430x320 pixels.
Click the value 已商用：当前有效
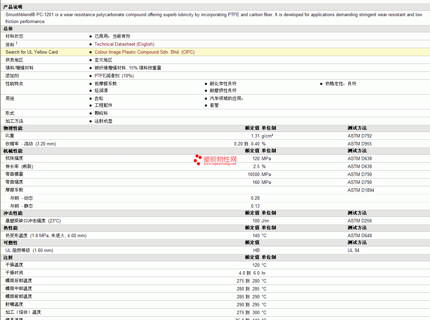pyautogui.click(x=113, y=36)
